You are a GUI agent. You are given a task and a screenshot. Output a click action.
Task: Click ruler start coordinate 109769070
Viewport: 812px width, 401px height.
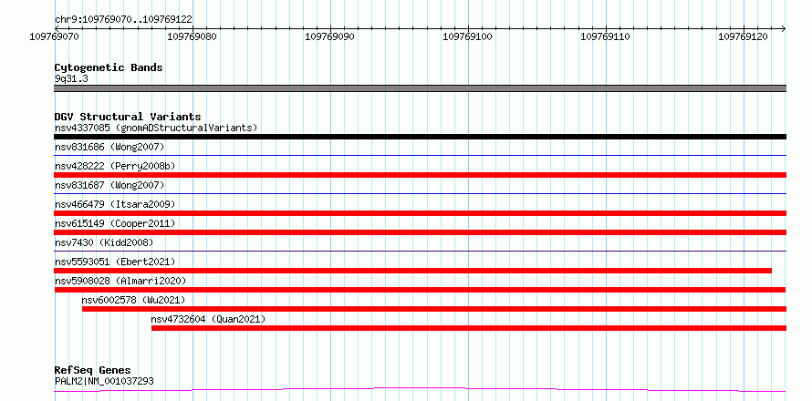[x=55, y=36]
